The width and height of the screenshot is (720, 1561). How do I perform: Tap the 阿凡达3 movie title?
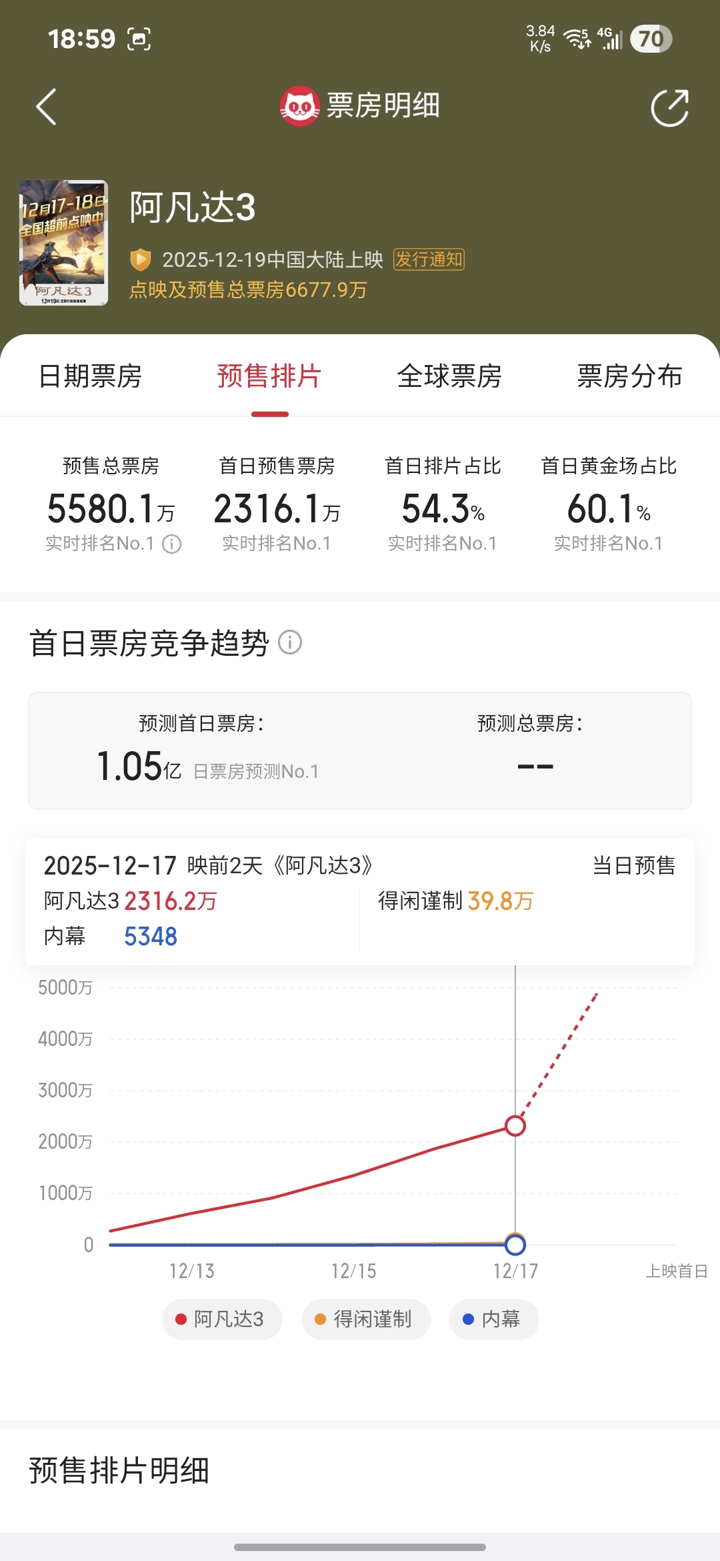pyautogui.click(x=193, y=207)
